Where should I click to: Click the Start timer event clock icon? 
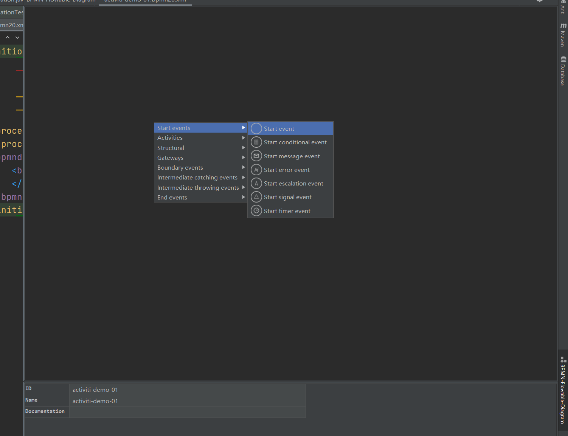click(256, 211)
